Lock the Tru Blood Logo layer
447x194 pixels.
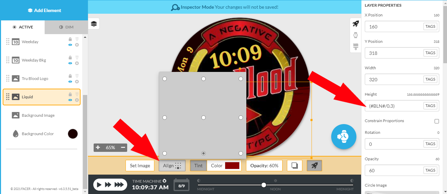[70, 76]
